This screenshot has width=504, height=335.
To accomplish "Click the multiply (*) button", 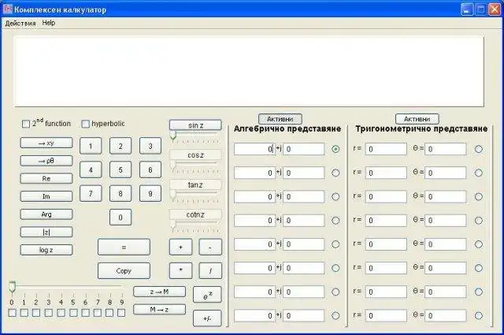I will click(x=180, y=271).
